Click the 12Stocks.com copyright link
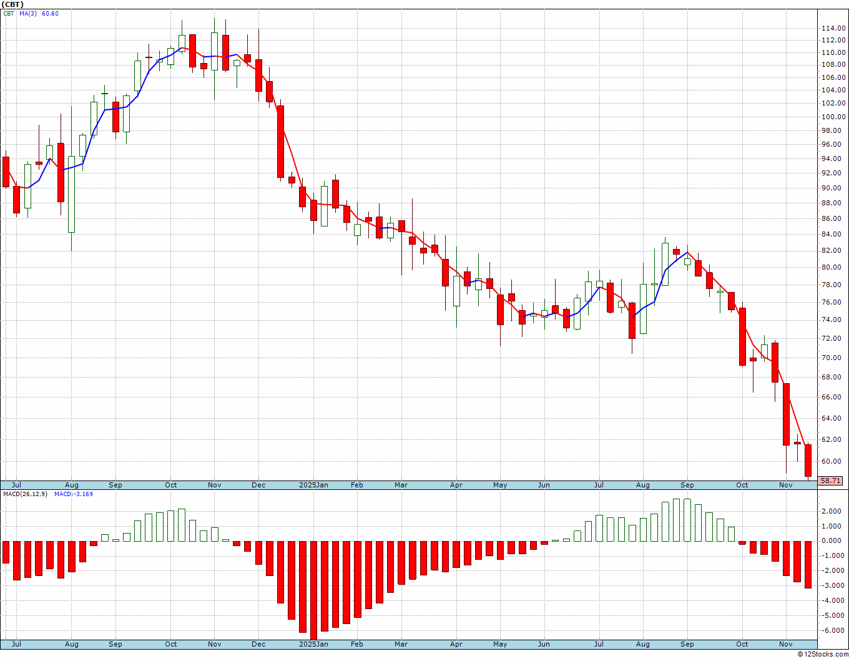Image resolution: width=849 pixels, height=659 pixels. coord(822,654)
